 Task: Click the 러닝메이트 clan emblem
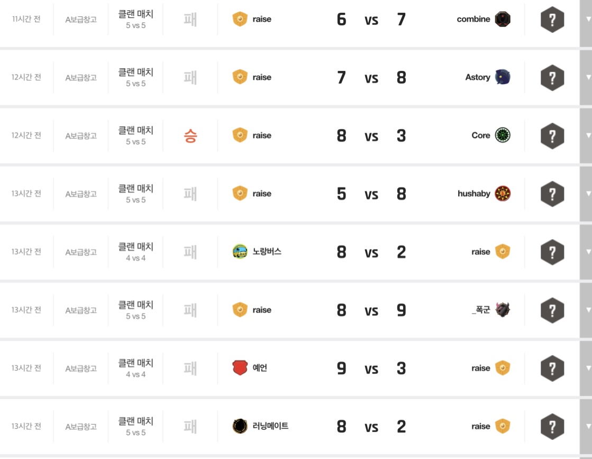click(240, 426)
